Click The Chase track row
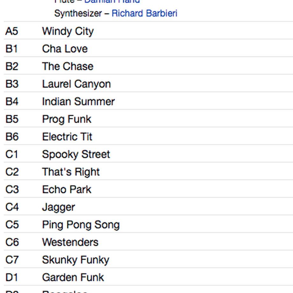Image resolution: width=293 pixels, height=293 pixels. tap(148, 66)
